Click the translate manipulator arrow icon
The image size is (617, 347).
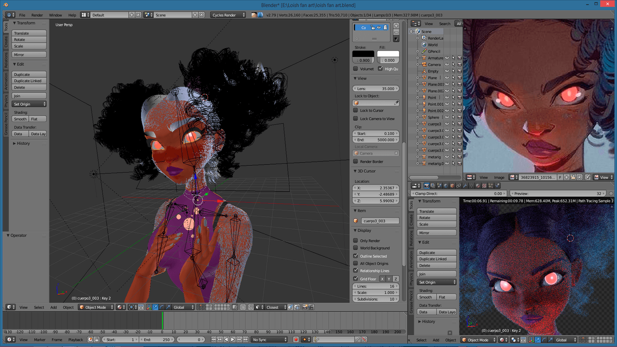tap(155, 307)
